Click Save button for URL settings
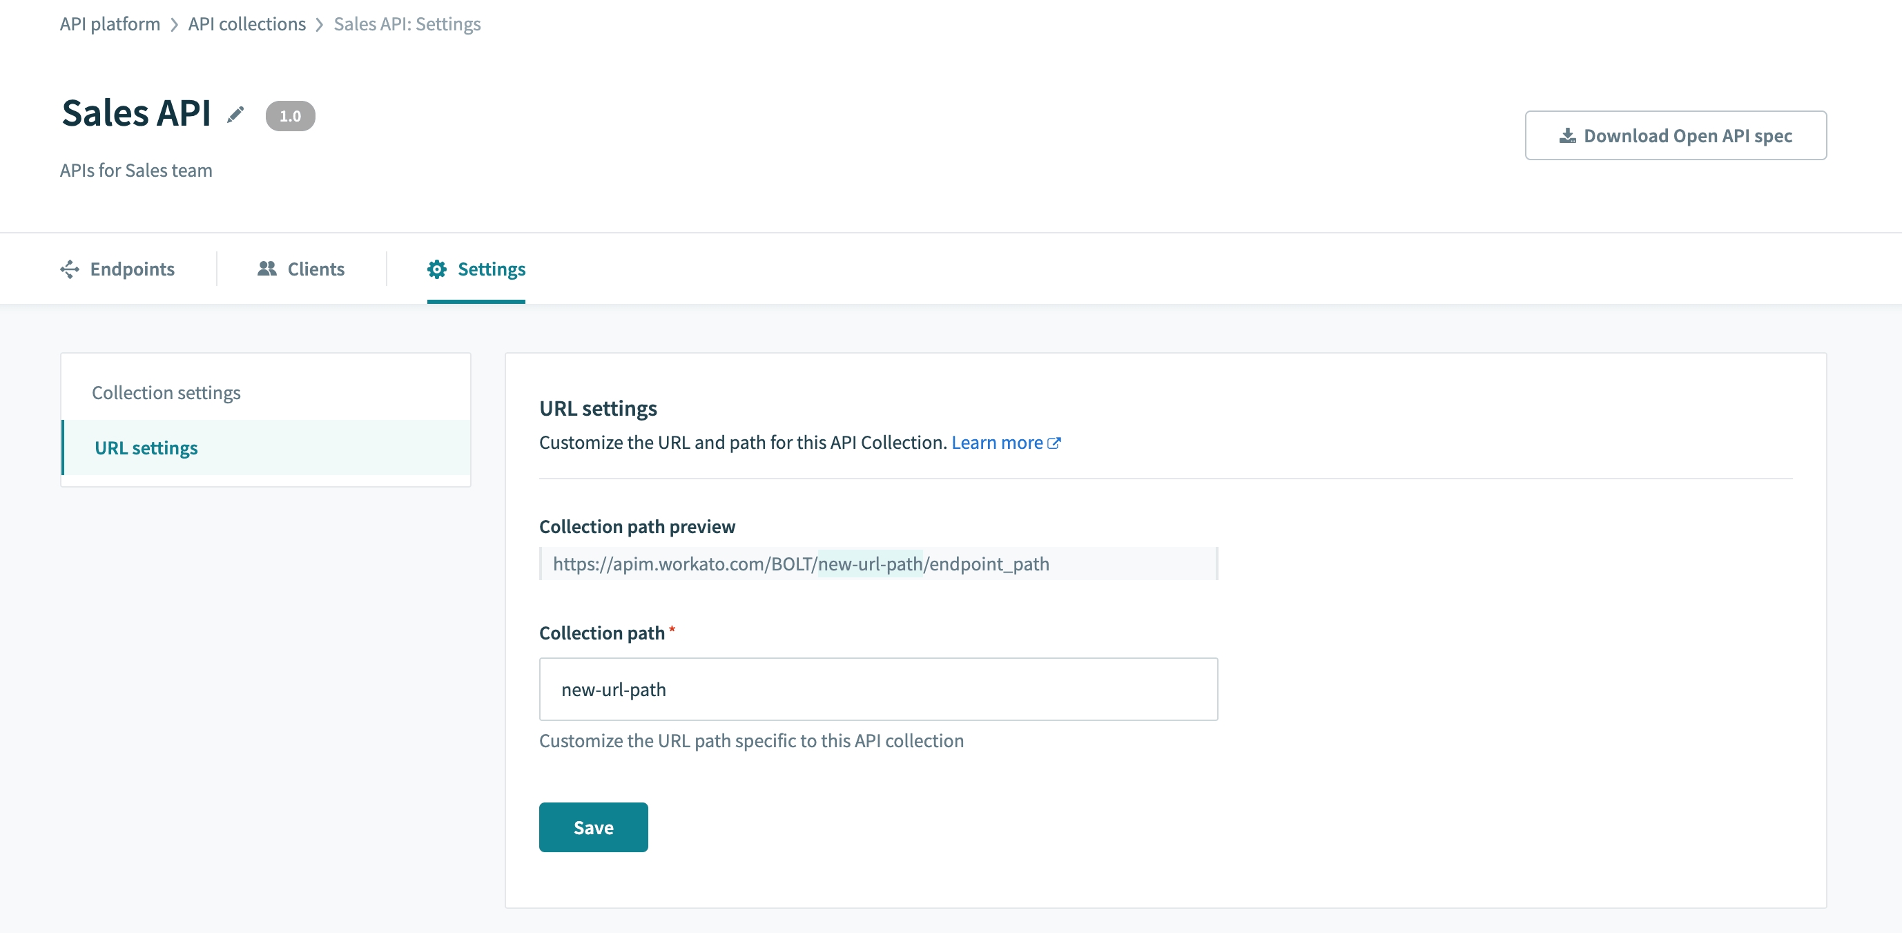Viewport: 1902px width, 933px height. 593,826
